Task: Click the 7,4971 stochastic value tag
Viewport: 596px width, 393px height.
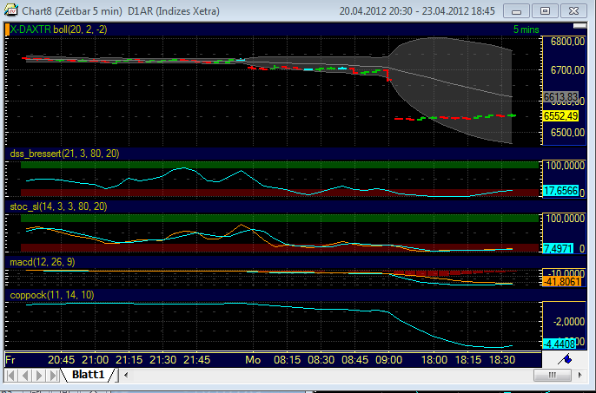Action: [558, 249]
